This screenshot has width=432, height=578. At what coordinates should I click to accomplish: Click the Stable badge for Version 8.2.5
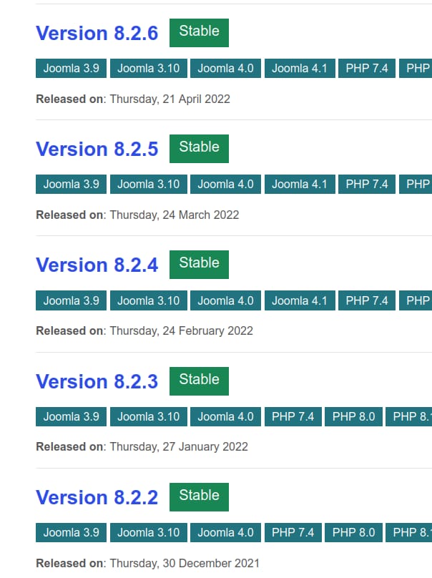[199, 149]
